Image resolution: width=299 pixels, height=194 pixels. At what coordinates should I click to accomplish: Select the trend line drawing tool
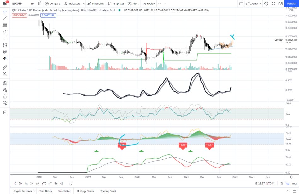tap(5, 18)
